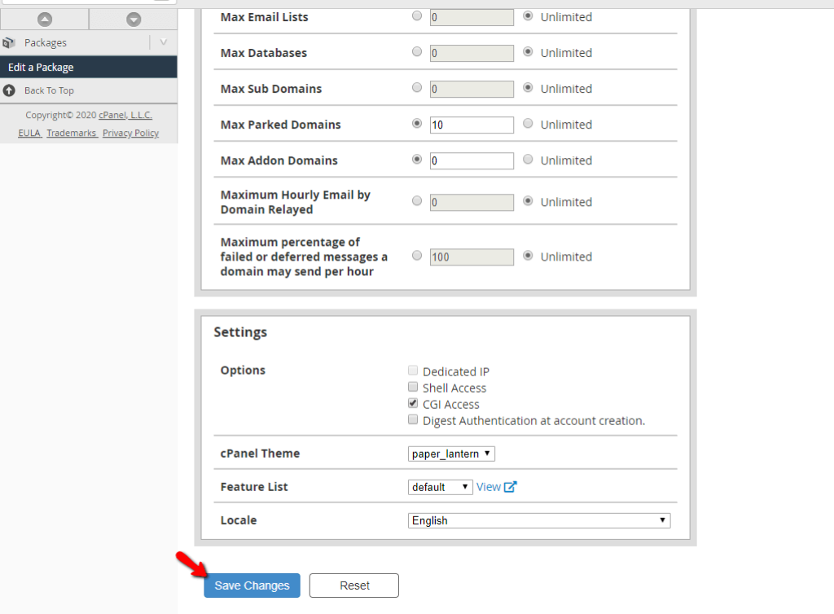Select Unlimited for Max Databases

click(528, 51)
